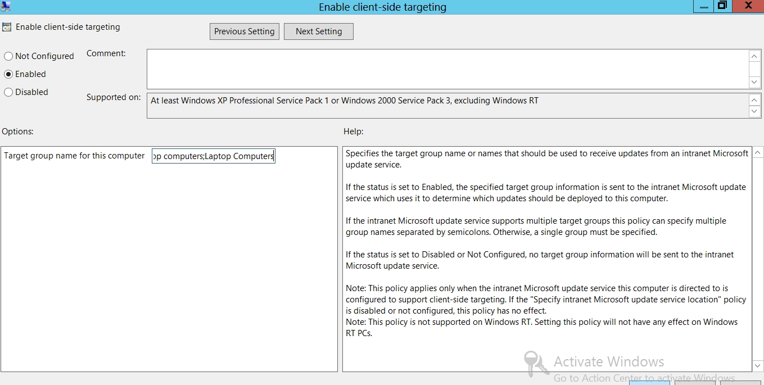Click Supported on scroll up arrow
Viewport: 764px width, 385px height.
754,100
